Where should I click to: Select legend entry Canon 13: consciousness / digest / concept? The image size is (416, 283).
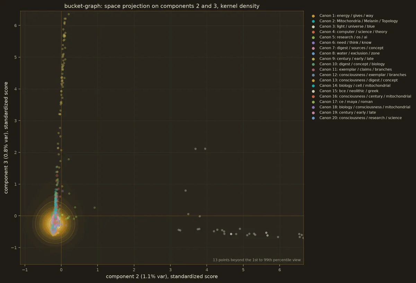tap(358, 80)
